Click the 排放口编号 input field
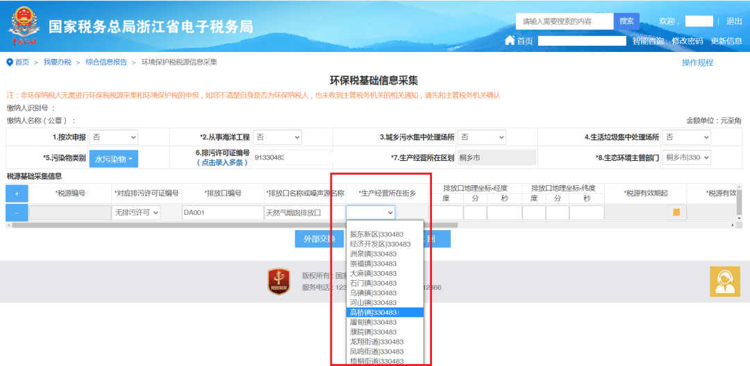 [222, 213]
